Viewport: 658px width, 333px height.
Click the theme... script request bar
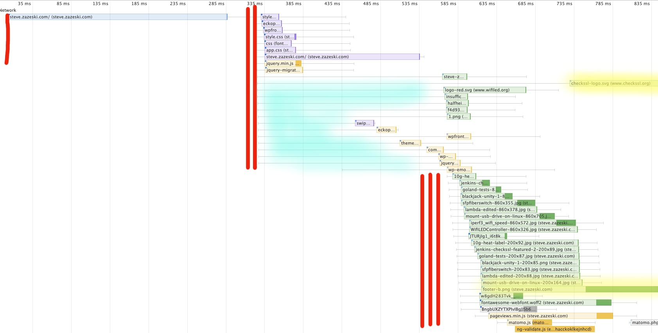click(x=410, y=143)
